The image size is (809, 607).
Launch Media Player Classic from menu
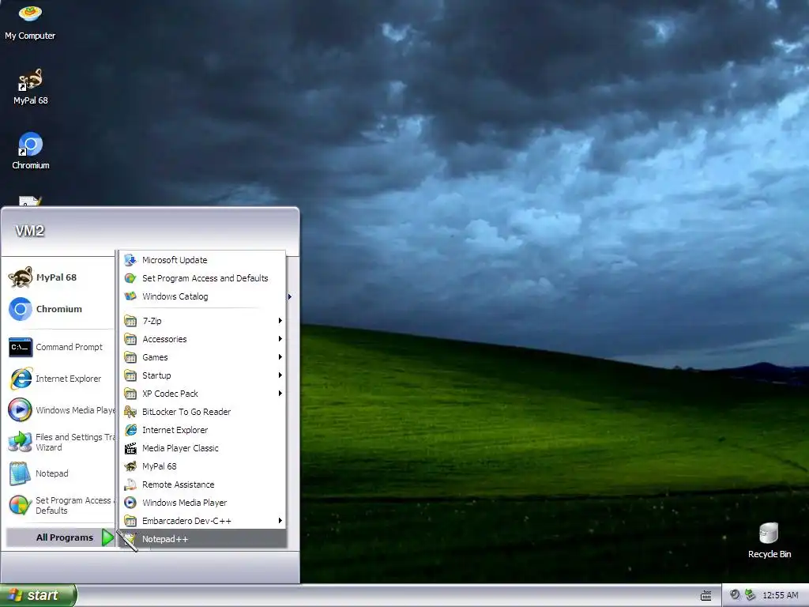[x=203, y=448]
